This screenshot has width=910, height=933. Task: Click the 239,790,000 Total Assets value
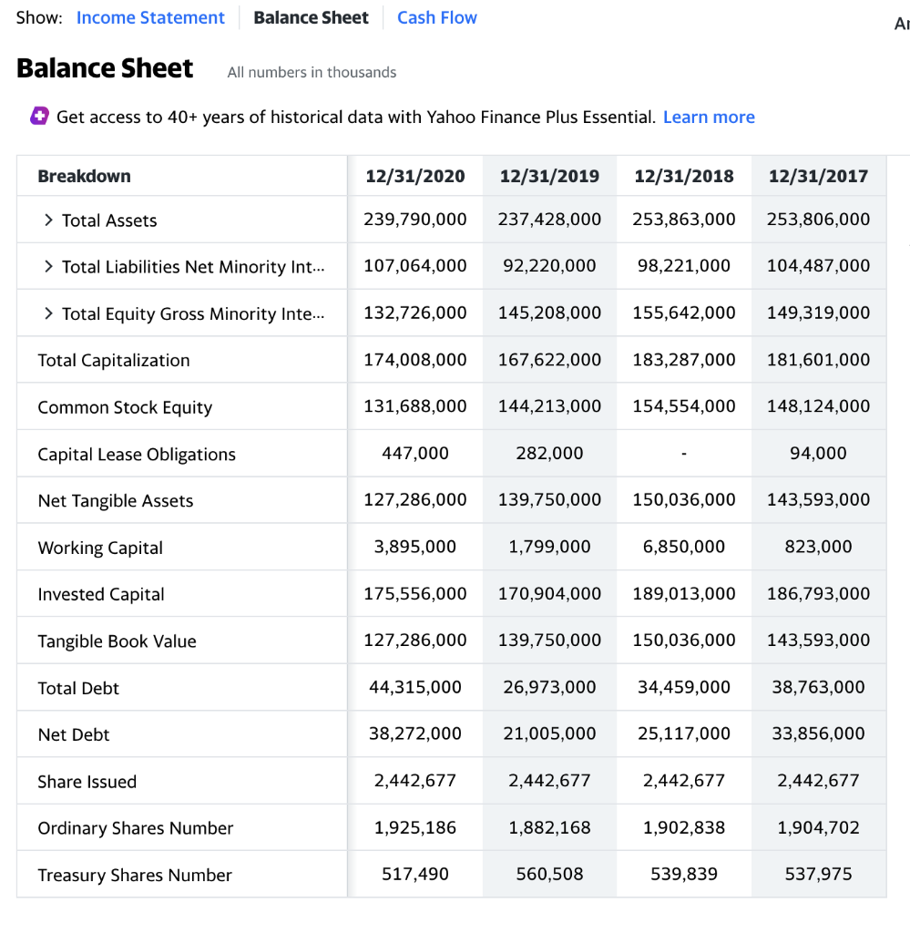(x=415, y=220)
